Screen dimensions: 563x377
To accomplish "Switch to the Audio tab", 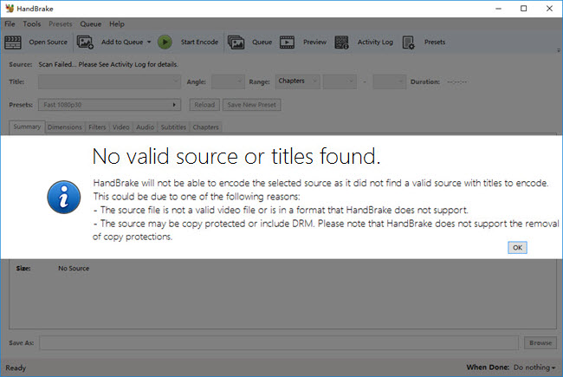I will click(145, 127).
